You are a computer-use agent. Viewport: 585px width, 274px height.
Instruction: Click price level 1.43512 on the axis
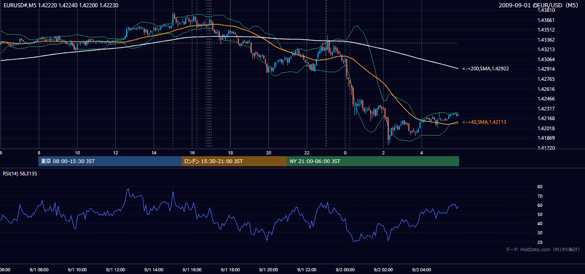[547, 30]
